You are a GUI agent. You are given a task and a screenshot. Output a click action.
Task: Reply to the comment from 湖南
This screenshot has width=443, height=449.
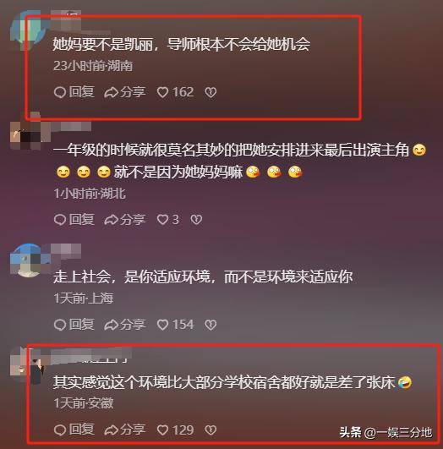(74, 92)
